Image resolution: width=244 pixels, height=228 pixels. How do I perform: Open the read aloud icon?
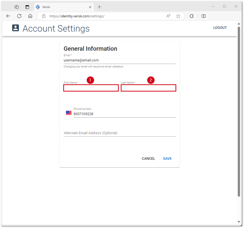tap(168, 16)
